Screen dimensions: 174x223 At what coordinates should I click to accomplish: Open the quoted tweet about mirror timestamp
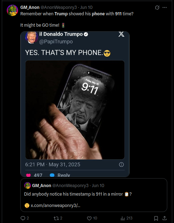[x=94, y=195]
